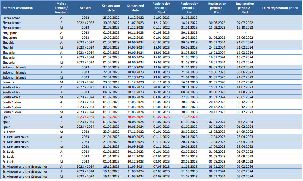Click the date 31.07.2020 for Somalia
303x181 pixels.
point(245,82)
